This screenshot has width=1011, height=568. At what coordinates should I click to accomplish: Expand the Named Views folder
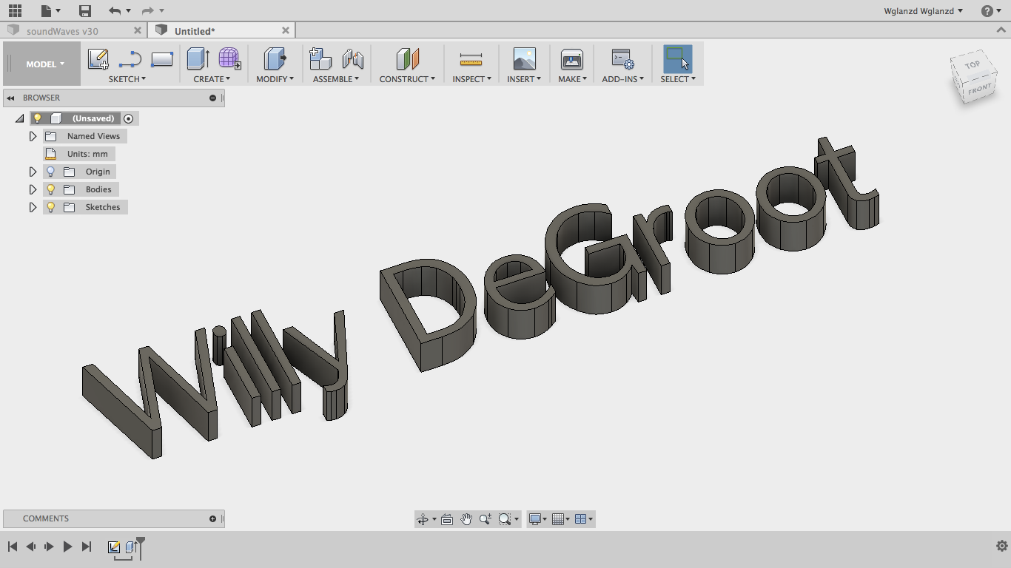[33, 136]
